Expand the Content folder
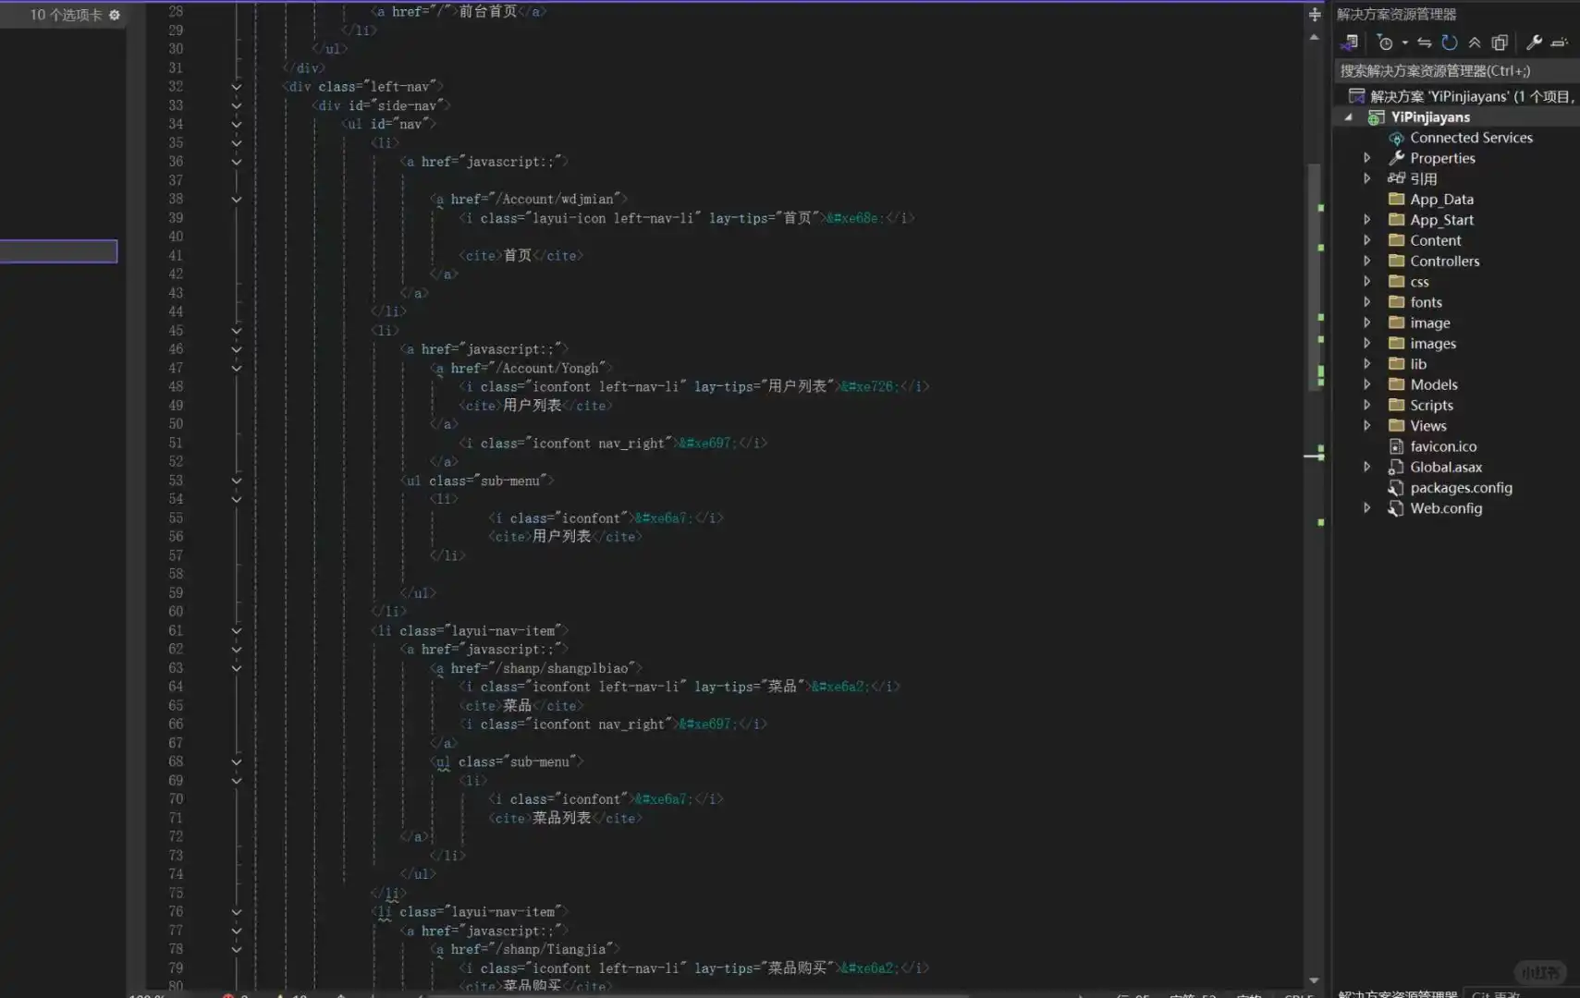 point(1367,240)
